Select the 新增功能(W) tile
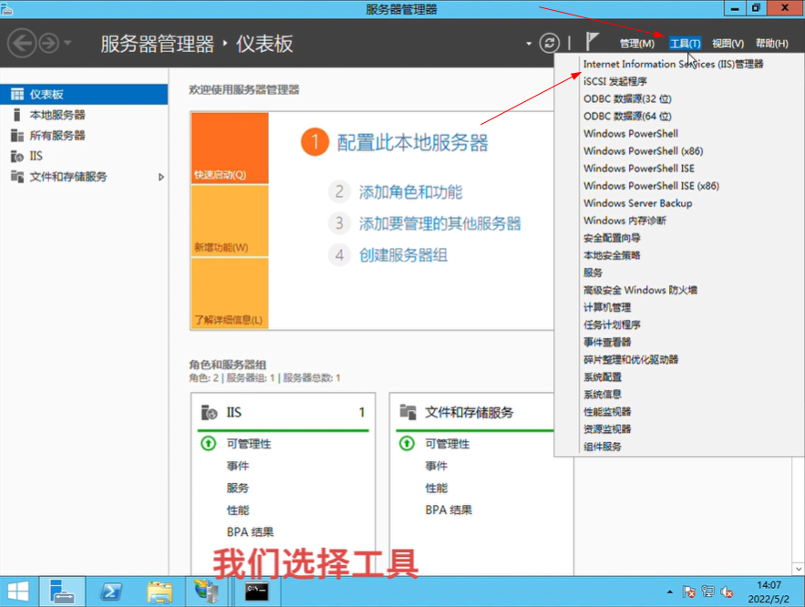 230,221
